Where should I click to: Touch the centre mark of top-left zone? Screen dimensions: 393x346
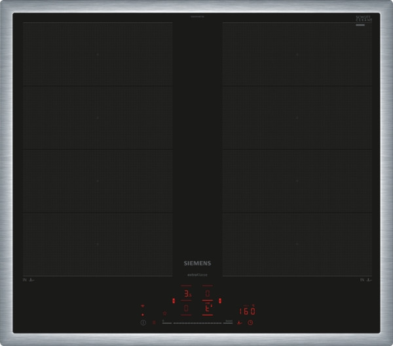click(x=97, y=54)
